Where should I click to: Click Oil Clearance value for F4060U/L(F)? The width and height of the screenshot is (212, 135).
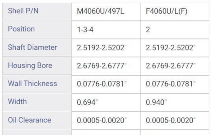171,120
